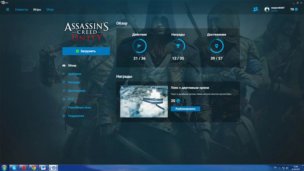Click the trophy icon beside Награды in sidebar
Image resolution: width=304 pixels, height=171 pixels.
[x=64, y=82]
